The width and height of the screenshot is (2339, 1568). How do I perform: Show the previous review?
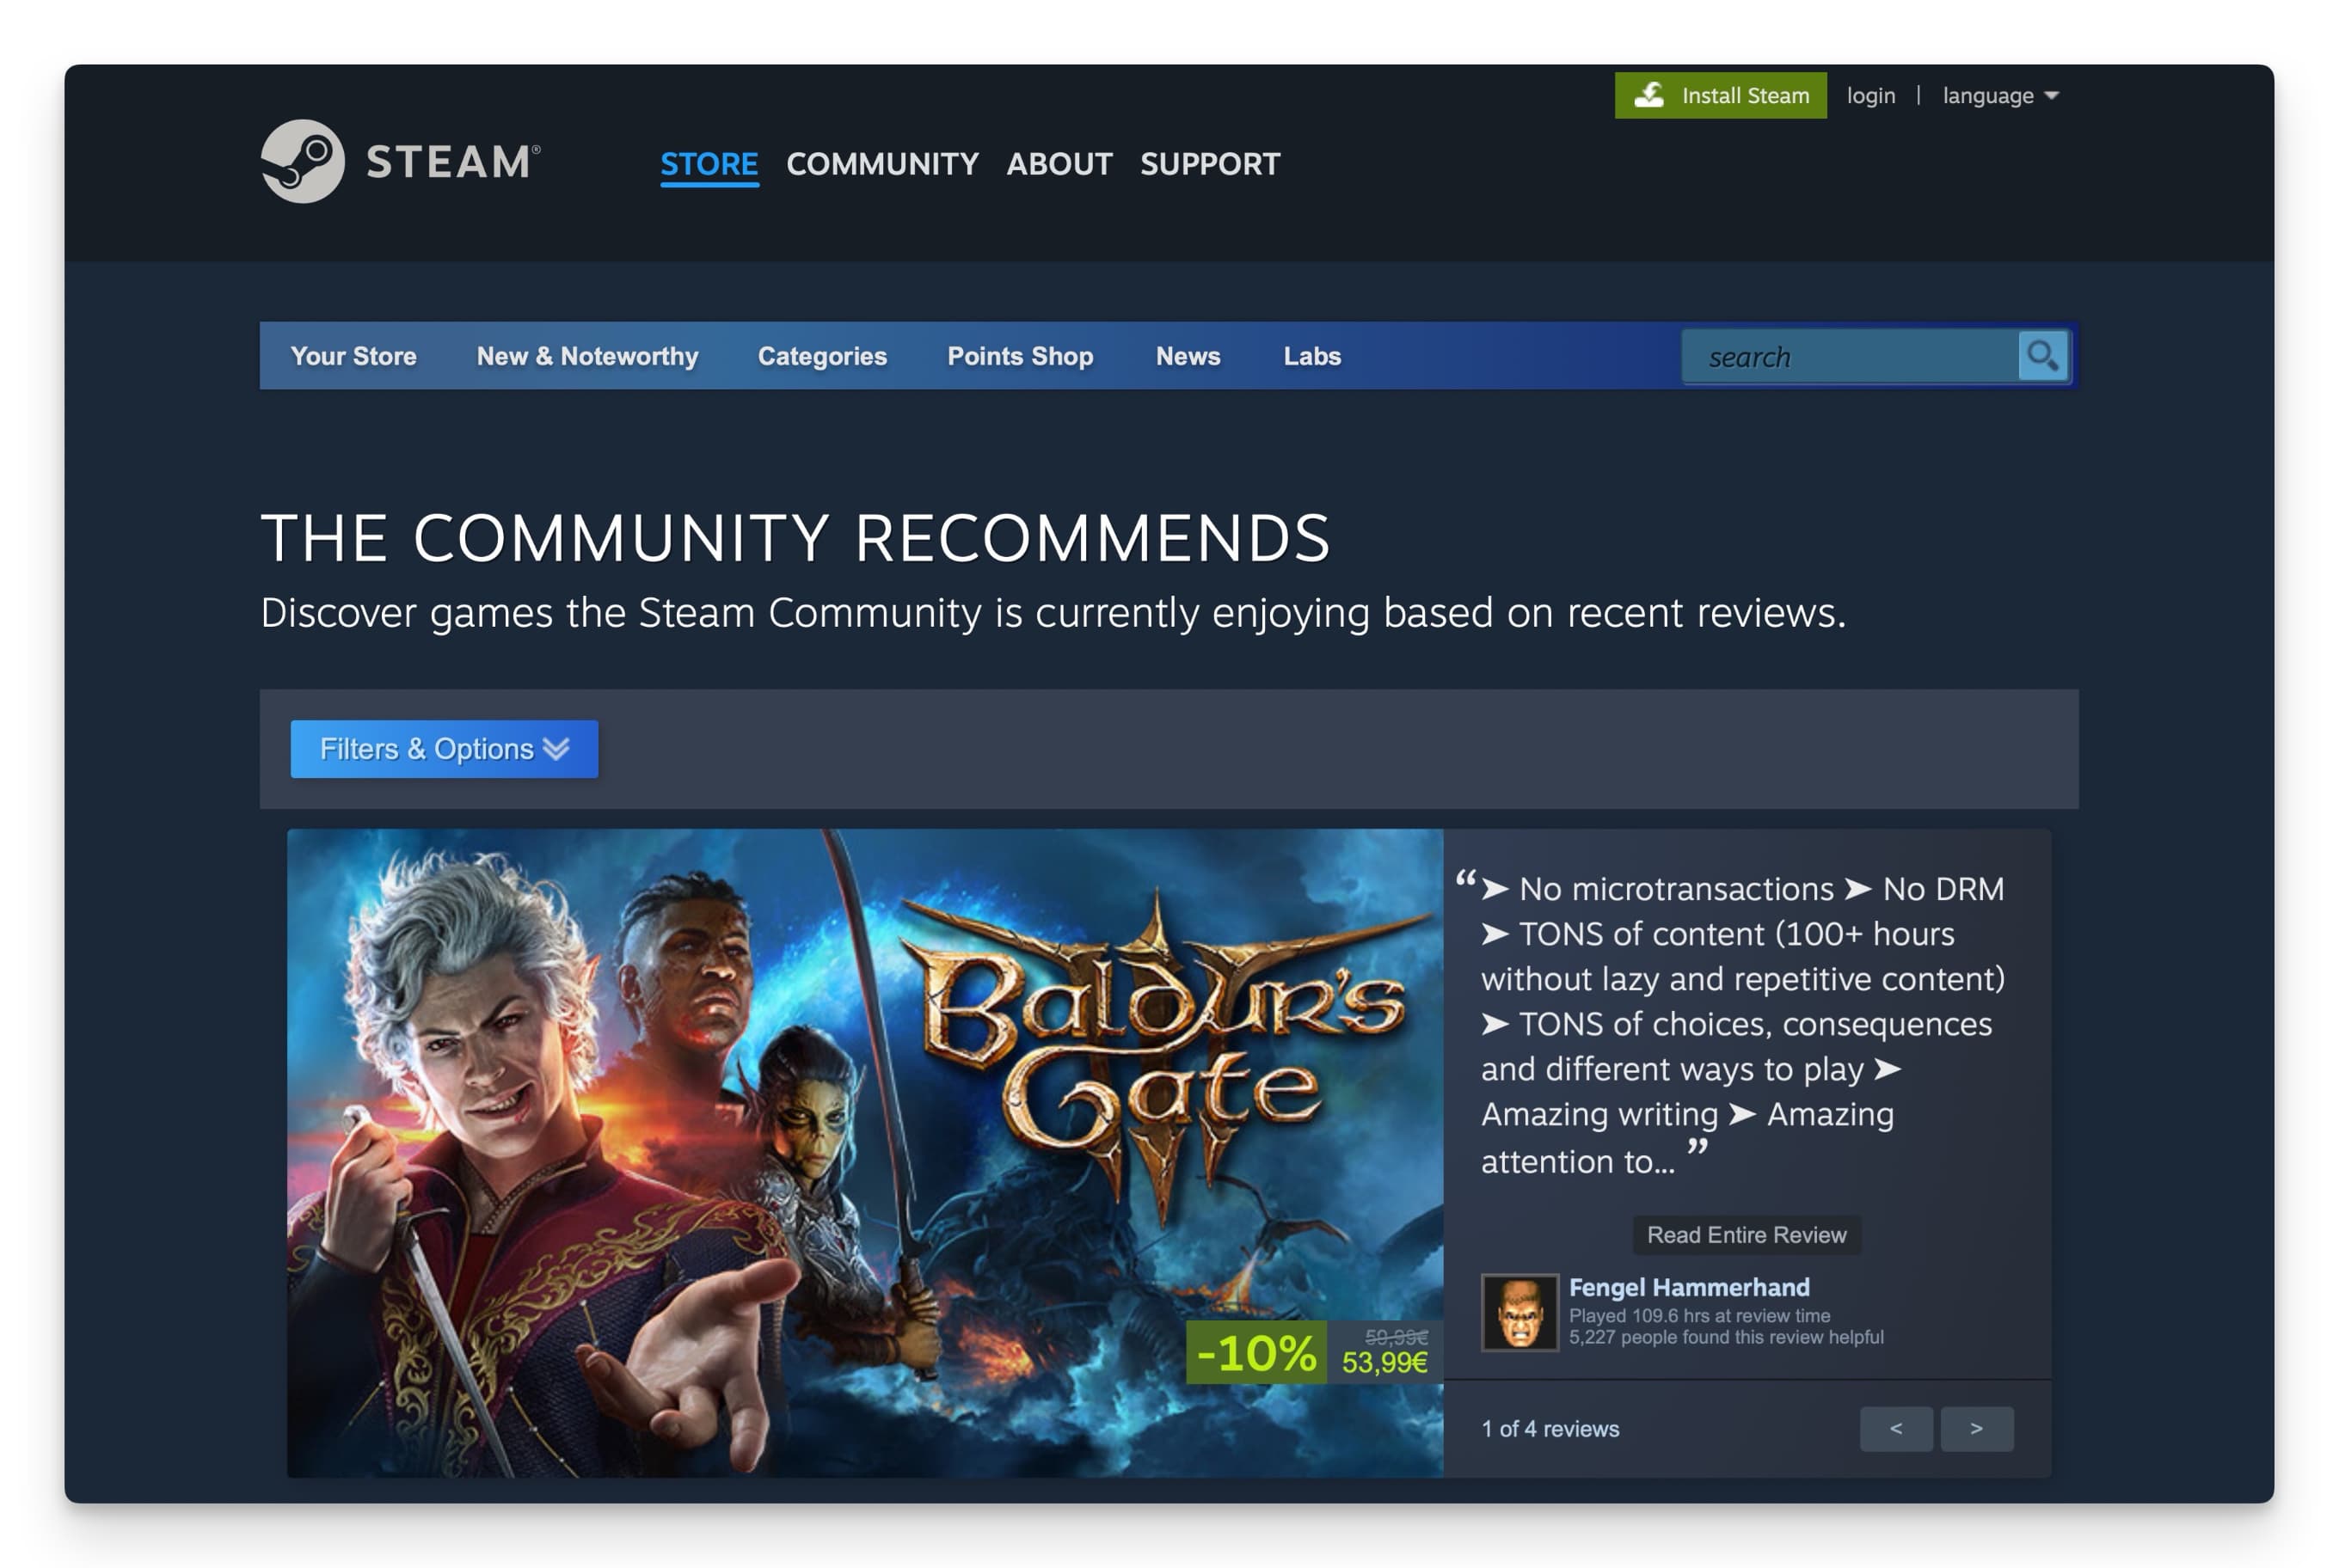[1896, 1429]
